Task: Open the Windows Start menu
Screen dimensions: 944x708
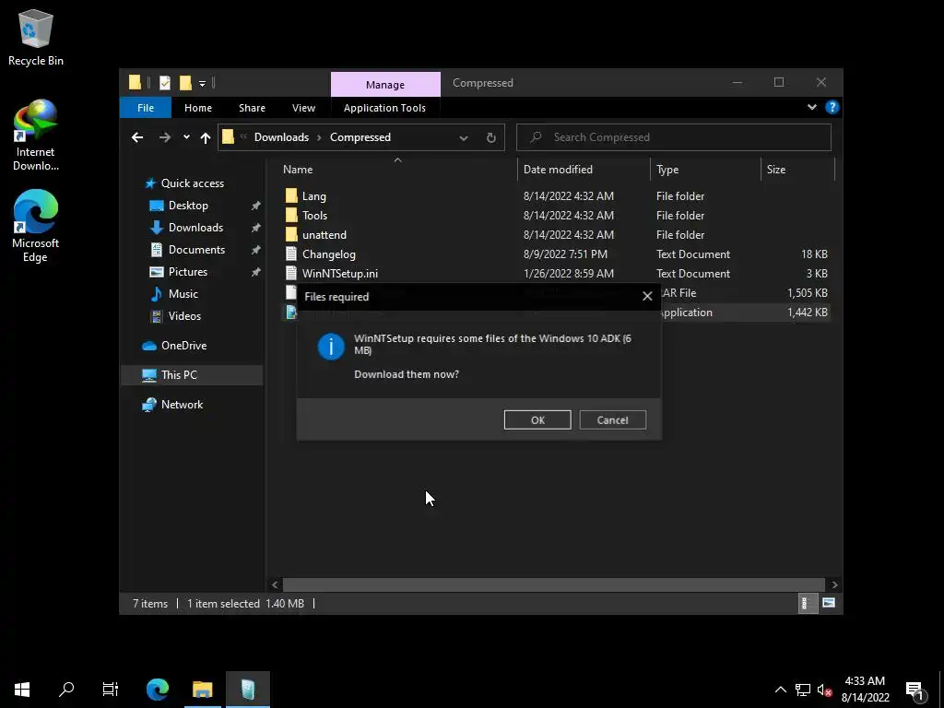Action: (x=22, y=690)
